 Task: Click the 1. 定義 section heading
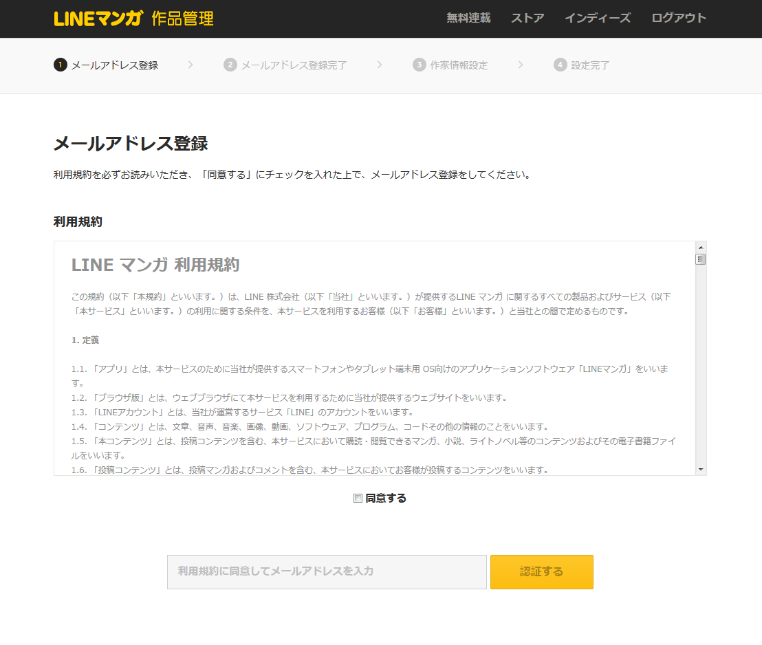tap(85, 340)
